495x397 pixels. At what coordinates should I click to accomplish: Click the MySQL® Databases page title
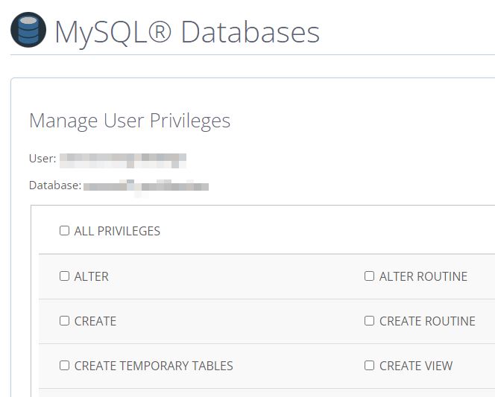[187, 32]
